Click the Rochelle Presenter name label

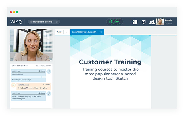pos(168,22)
